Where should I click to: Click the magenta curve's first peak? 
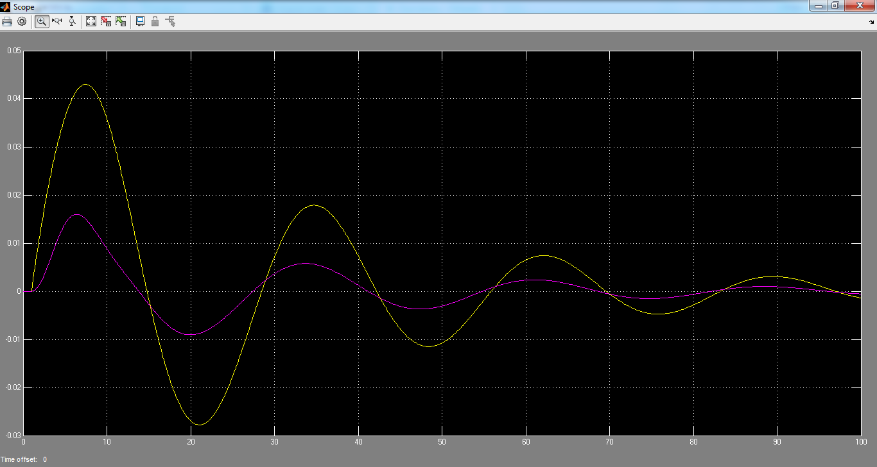76,214
